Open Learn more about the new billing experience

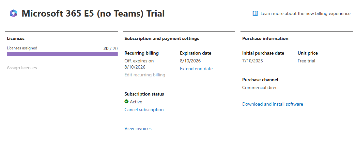(305, 14)
